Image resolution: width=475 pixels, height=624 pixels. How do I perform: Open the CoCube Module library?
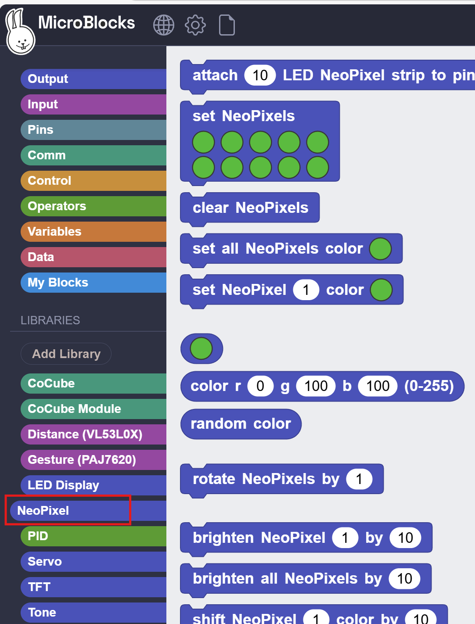94,409
